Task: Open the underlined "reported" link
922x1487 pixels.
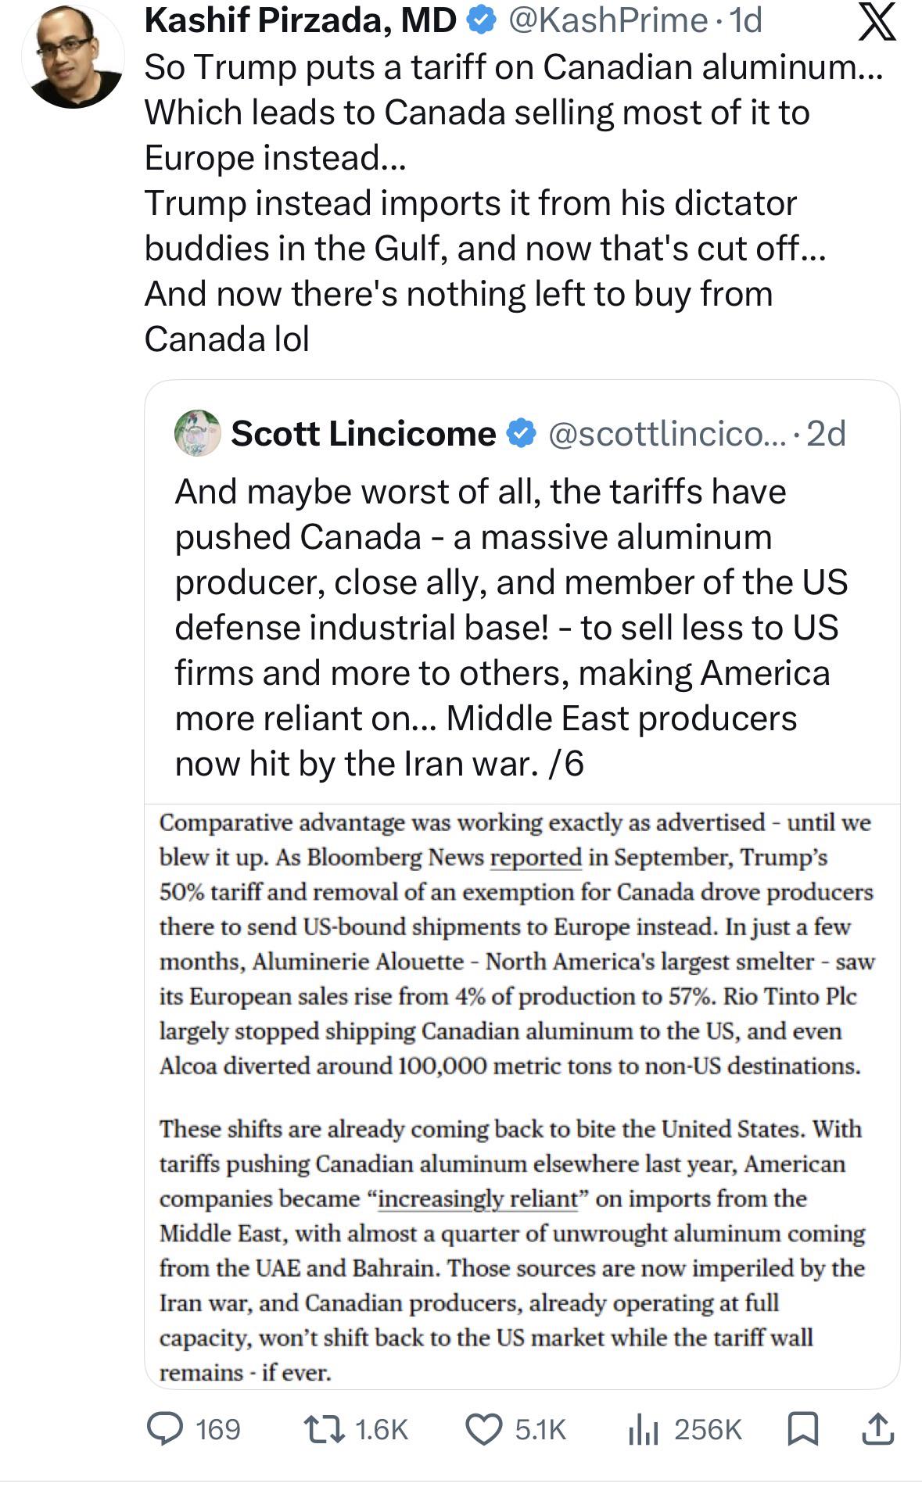Action: [x=536, y=857]
